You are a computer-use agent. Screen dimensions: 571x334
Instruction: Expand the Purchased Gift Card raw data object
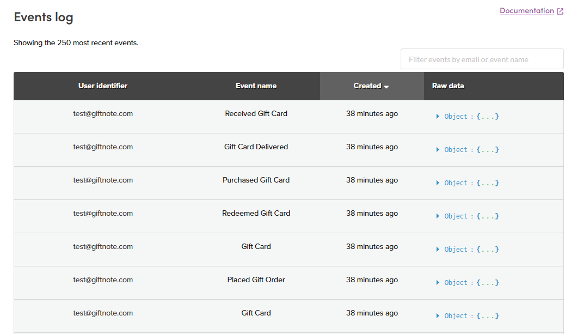pyautogui.click(x=438, y=183)
